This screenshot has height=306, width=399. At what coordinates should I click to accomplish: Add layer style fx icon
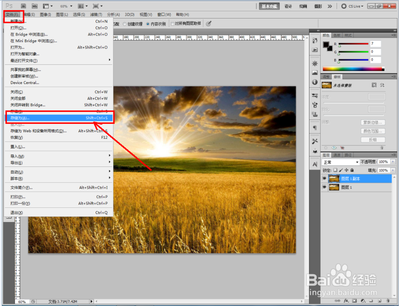pyautogui.click(x=346, y=300)
